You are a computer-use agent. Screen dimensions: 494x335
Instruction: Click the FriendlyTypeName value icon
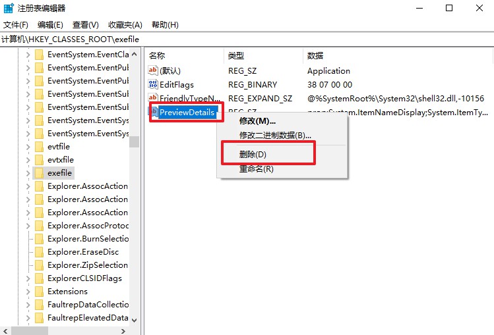(x=153, y=98)
